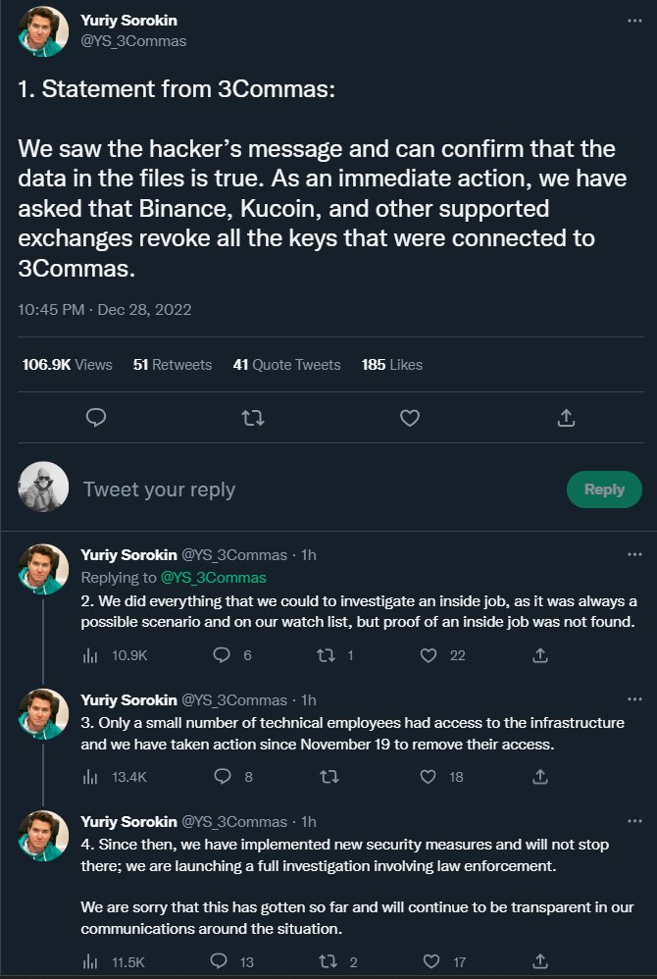Share the tweet about technical employees
Screen dimensions: 657x979
539,777
